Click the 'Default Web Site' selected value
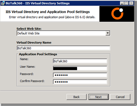 tap(29, 33)
